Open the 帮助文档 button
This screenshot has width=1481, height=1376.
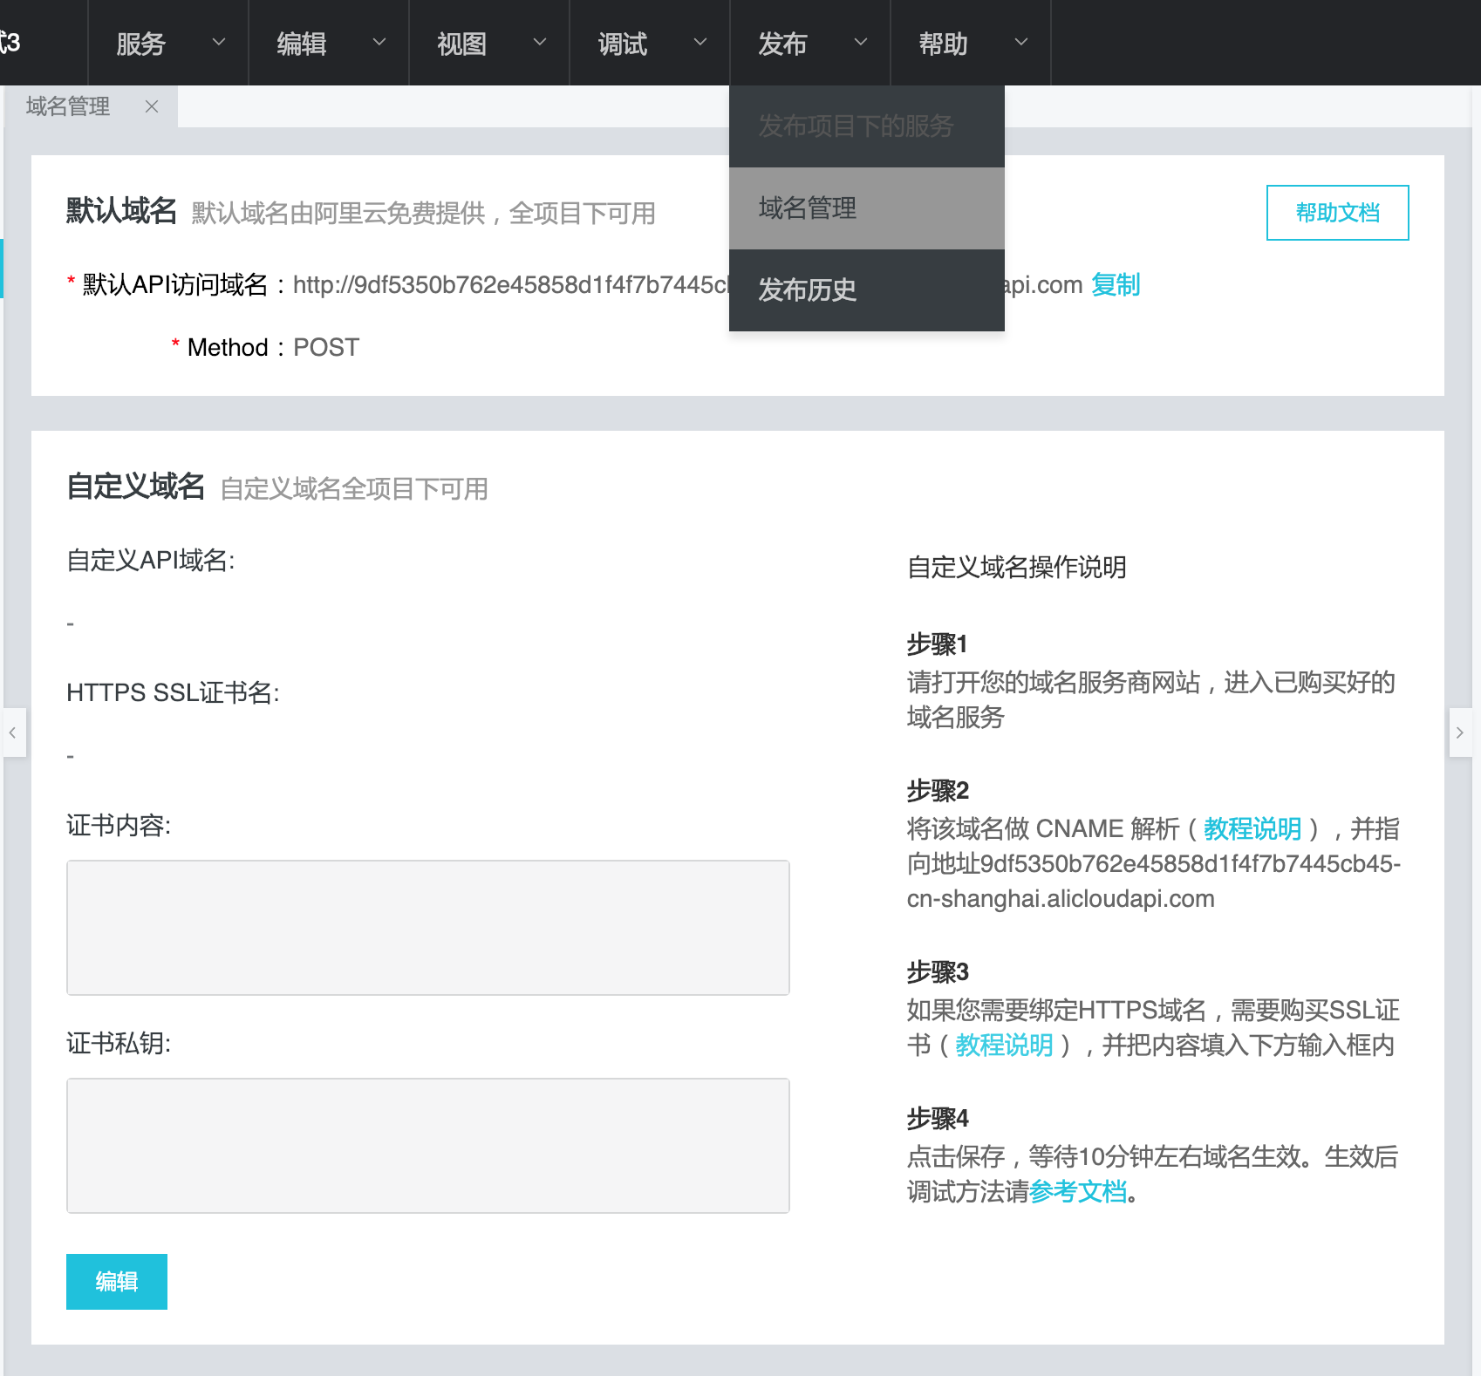click(x=1337, y=213)
